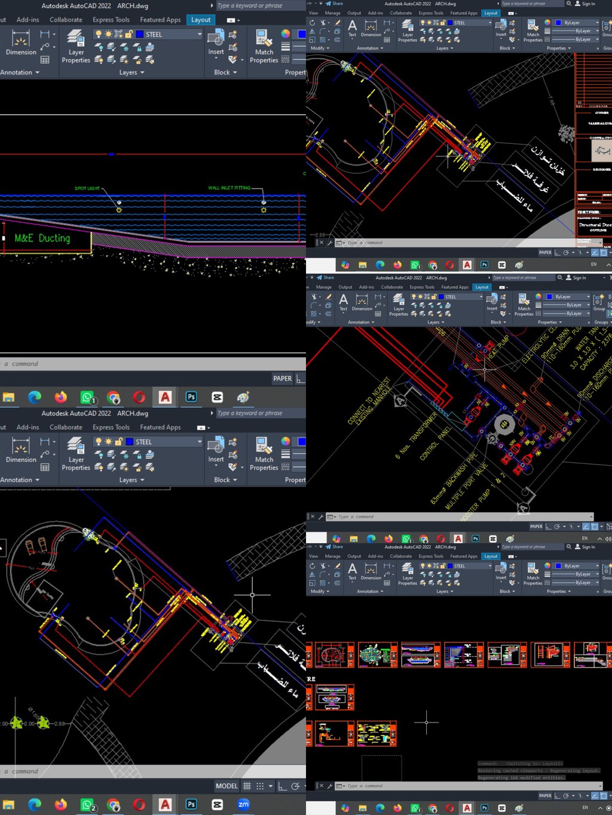Click Offset tool in the Arabic-text plan window
This screenshot has width=612, height=815.
click(x=337, y=39)
